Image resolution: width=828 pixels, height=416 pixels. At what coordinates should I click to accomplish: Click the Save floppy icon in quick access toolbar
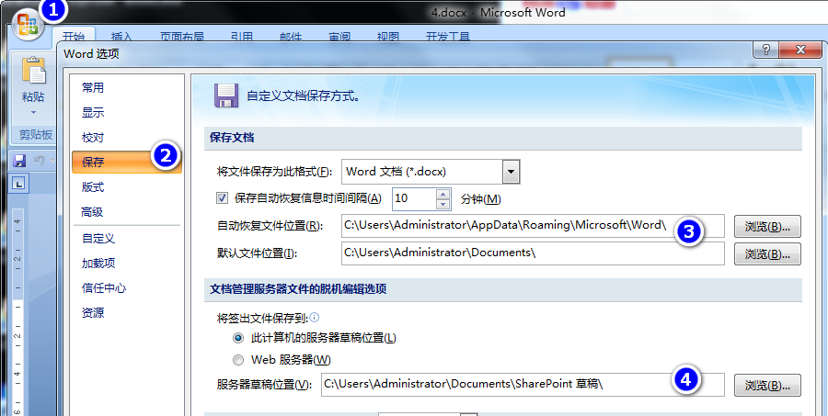[x=20, y=161]
